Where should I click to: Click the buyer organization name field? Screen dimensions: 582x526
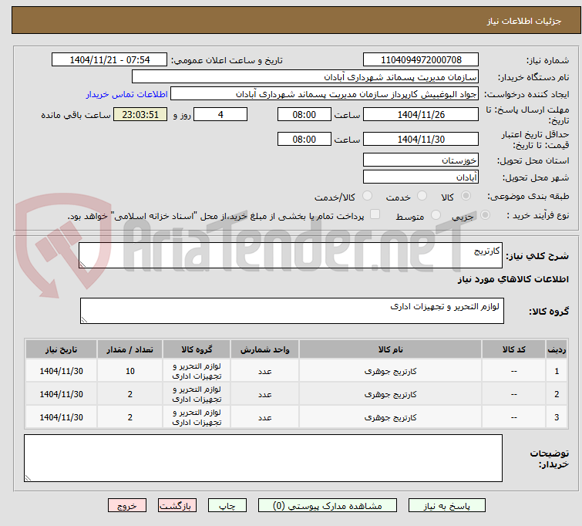tap(305, 77)
